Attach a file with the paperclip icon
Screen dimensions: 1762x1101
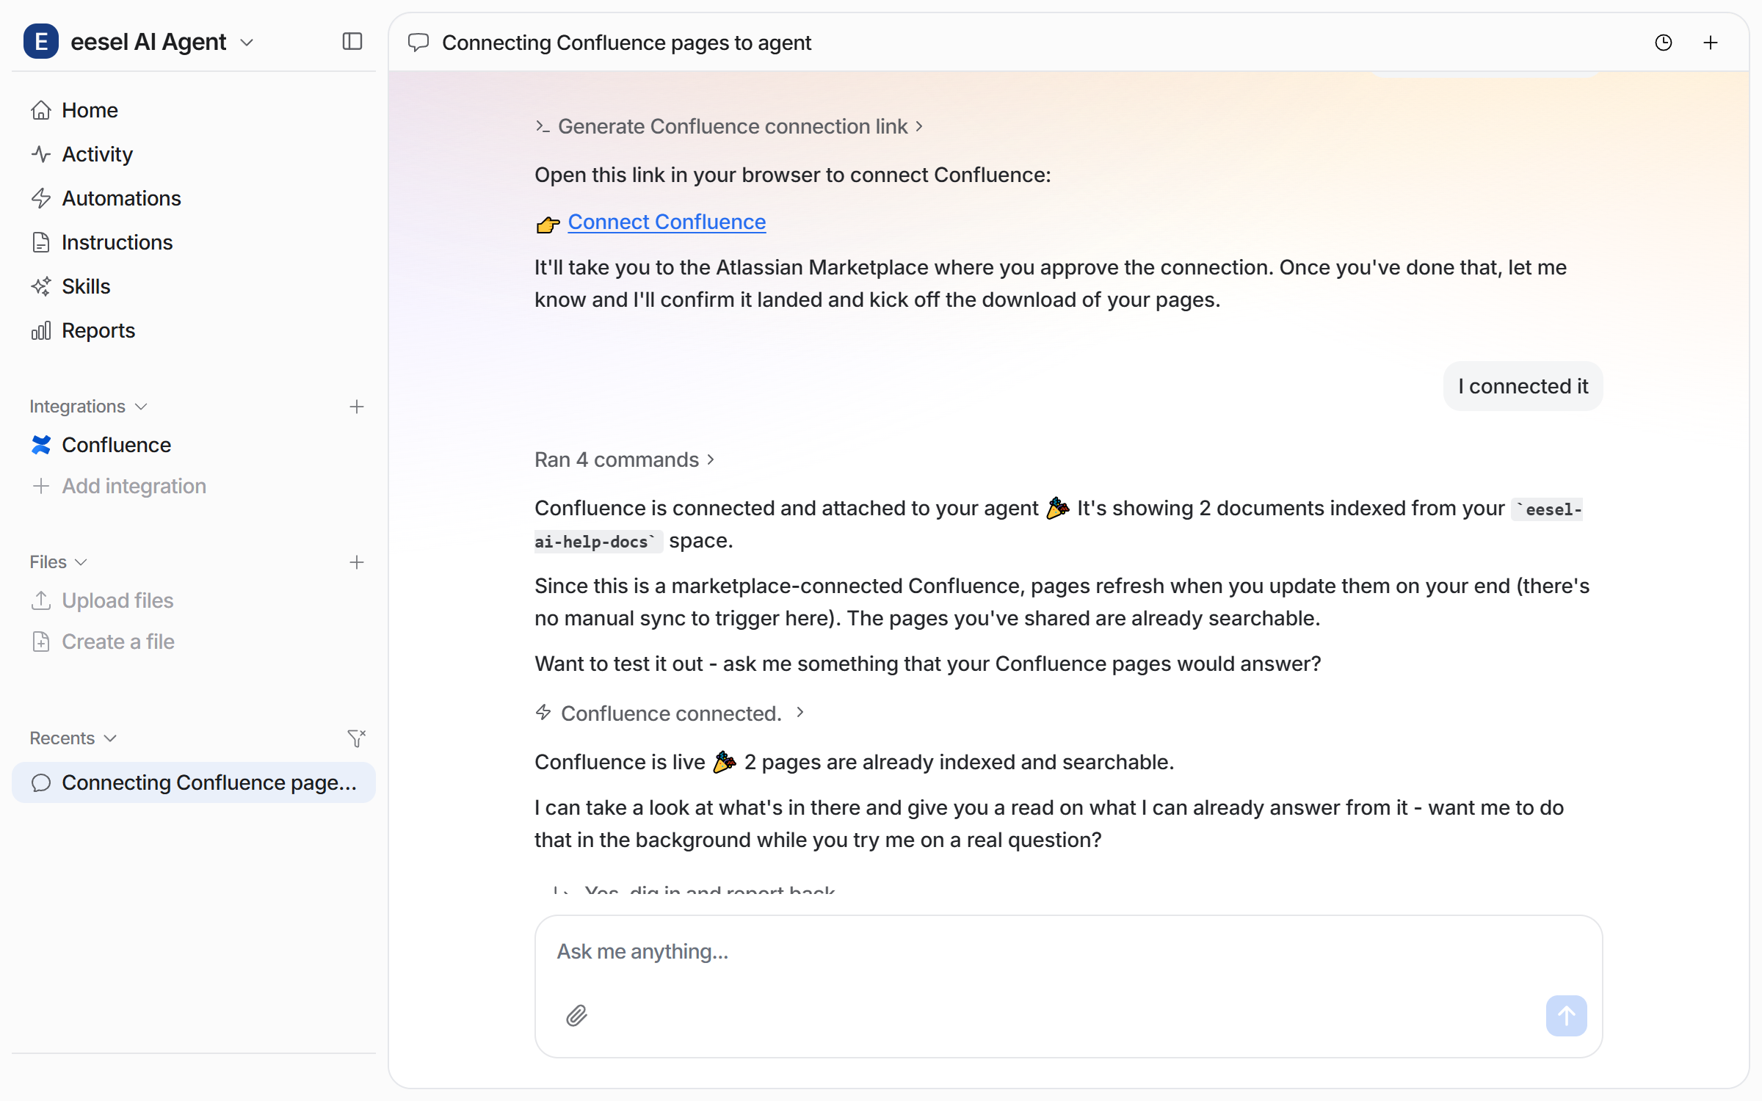(x=577, y=1015)
